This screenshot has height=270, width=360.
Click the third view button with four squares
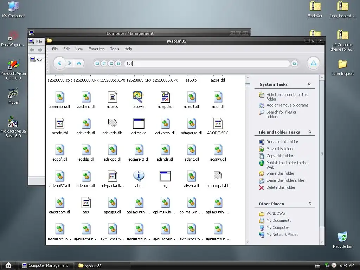point(111,63)
